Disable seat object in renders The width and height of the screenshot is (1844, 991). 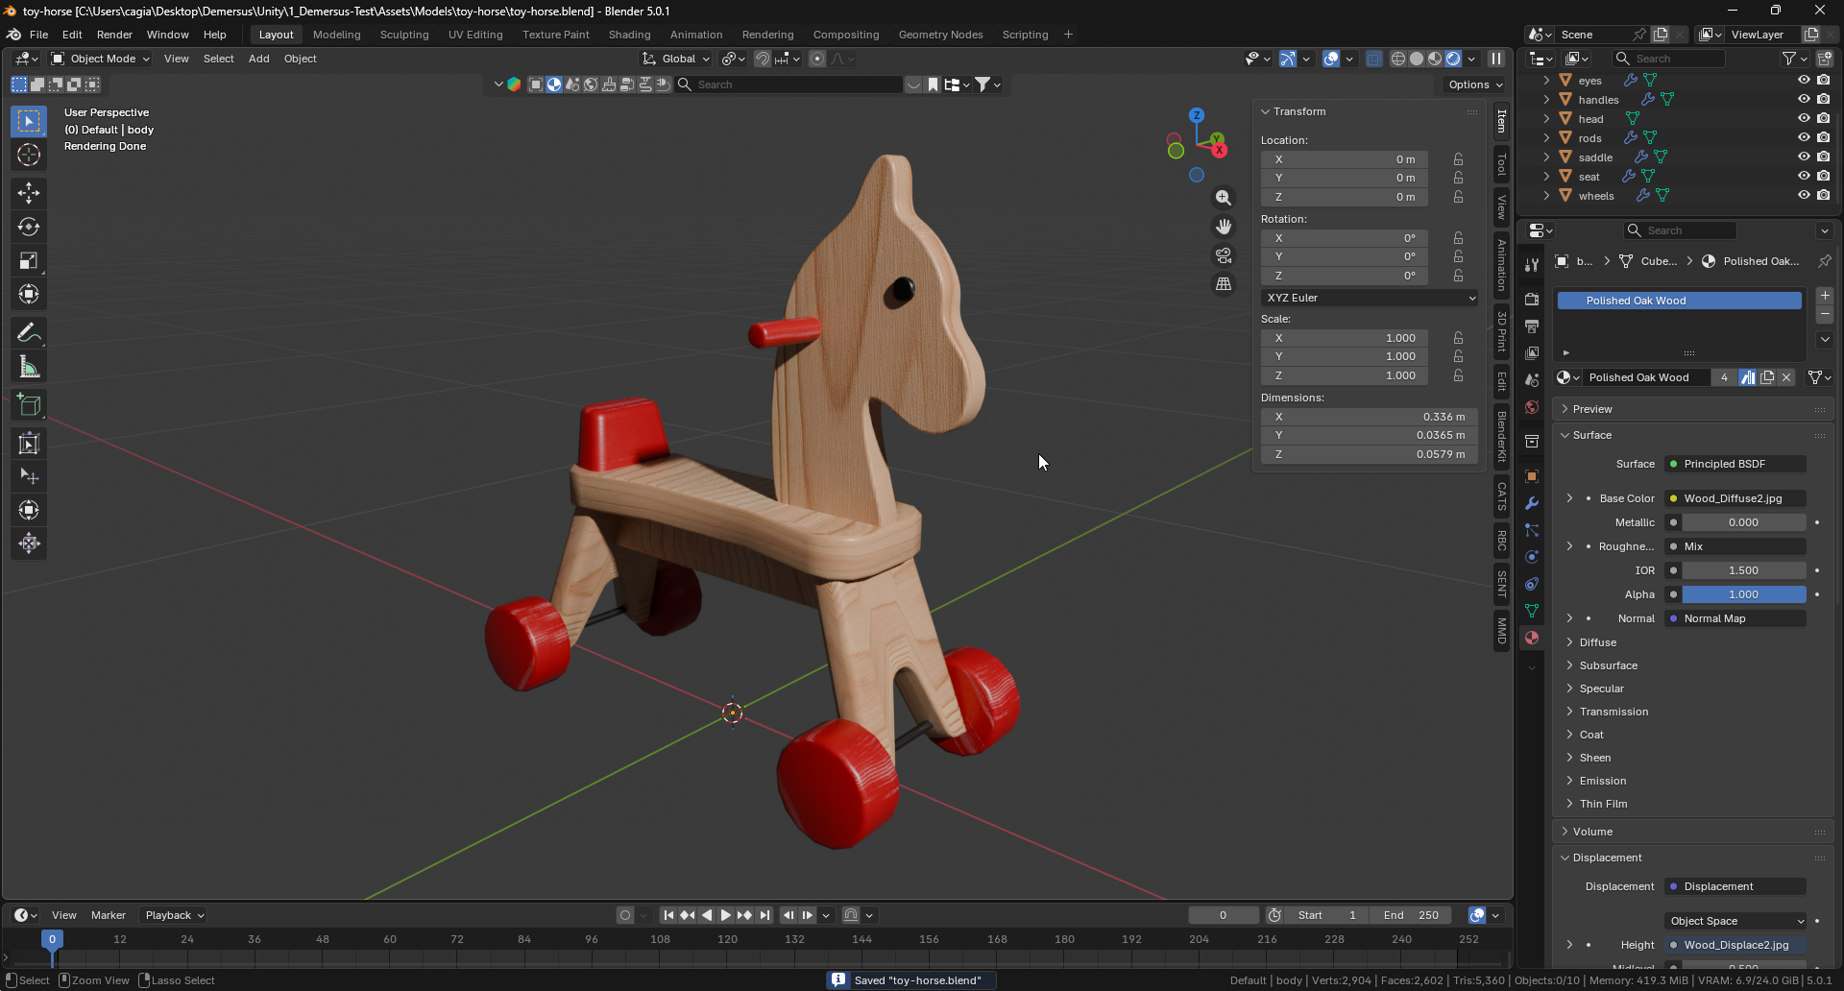point(1823,177)
